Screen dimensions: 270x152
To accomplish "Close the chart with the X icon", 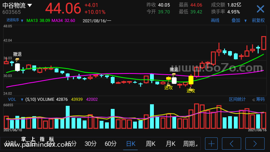I will [x=260, y=9].
